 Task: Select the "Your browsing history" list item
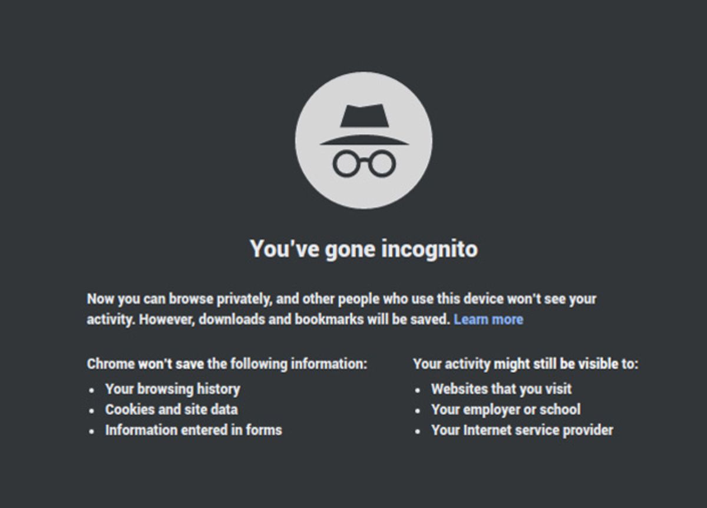(173, 389)
